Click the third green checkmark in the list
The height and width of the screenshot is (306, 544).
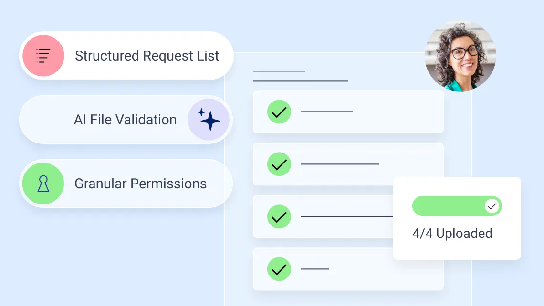(x=279, y=216)
